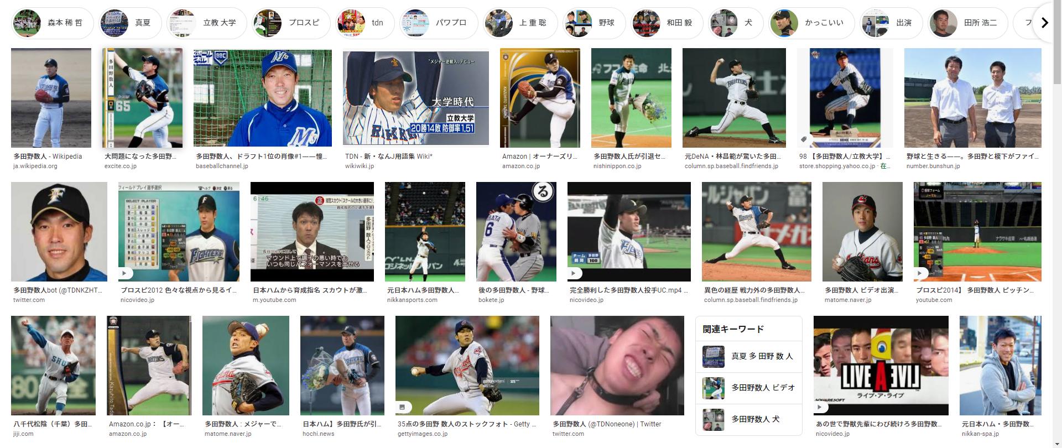Open the baseballchannel.jp Marines cap image
Image resolution: width=1062 pixels, height=448 pixels.
(x=263, y=98)
